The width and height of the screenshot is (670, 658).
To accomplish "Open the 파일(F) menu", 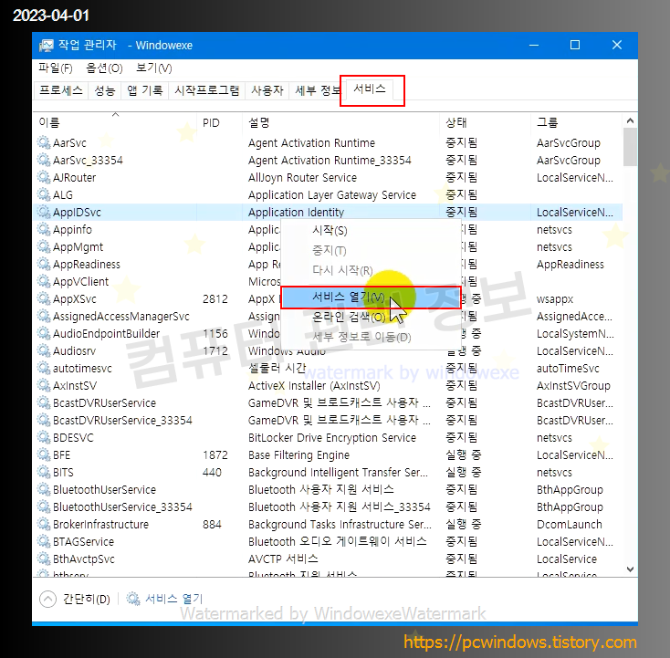I will pyautogui.click(x=56, y=68).
